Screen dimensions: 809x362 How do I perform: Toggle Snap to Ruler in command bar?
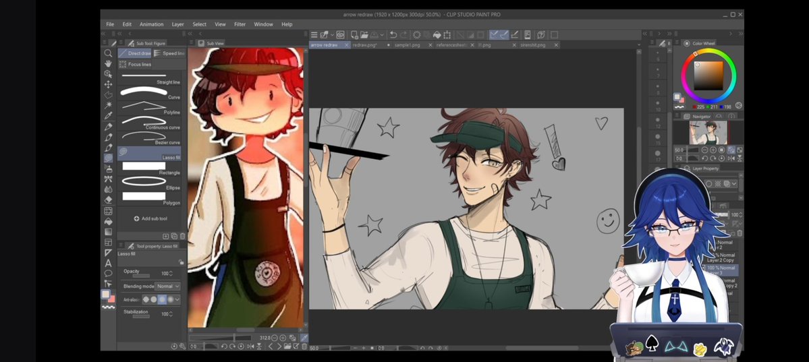(494, 34)
